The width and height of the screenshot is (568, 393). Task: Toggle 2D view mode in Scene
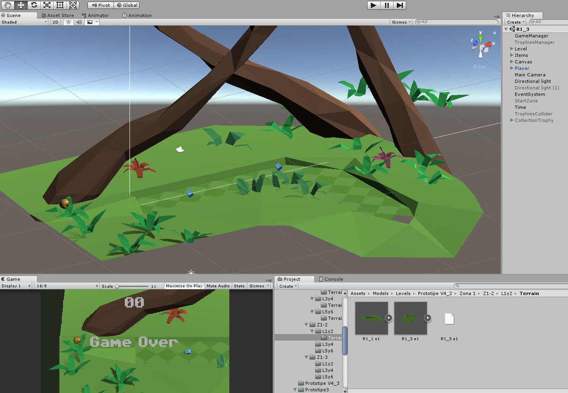point(55,22)
